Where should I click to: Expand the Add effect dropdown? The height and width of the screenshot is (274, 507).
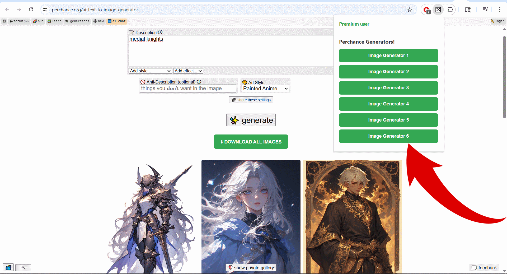[x=188, y=71]
